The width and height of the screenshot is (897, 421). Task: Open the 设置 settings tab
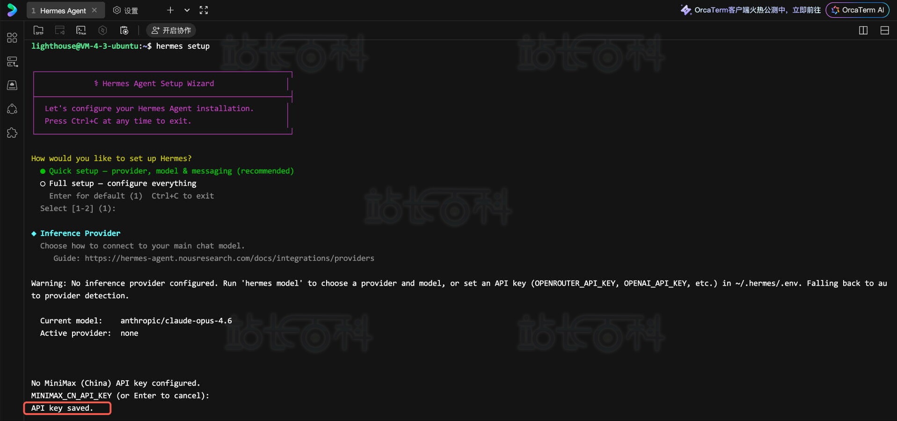[126, 10]
